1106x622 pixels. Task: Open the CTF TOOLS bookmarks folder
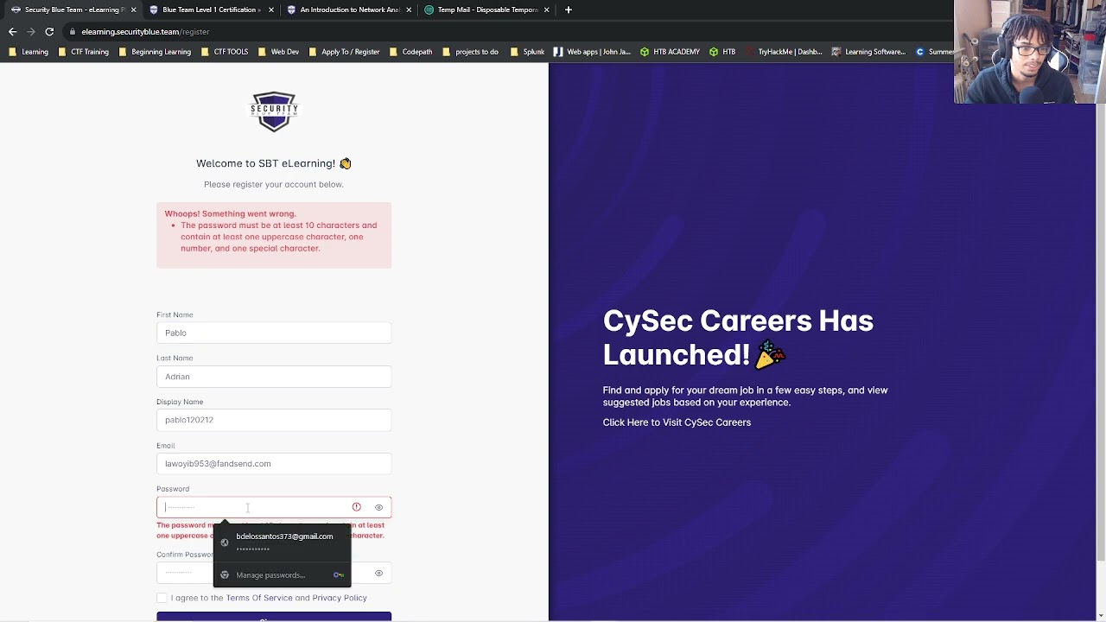[224, 52]
